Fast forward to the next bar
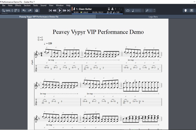196x130 pixels. tap(64, 11)
